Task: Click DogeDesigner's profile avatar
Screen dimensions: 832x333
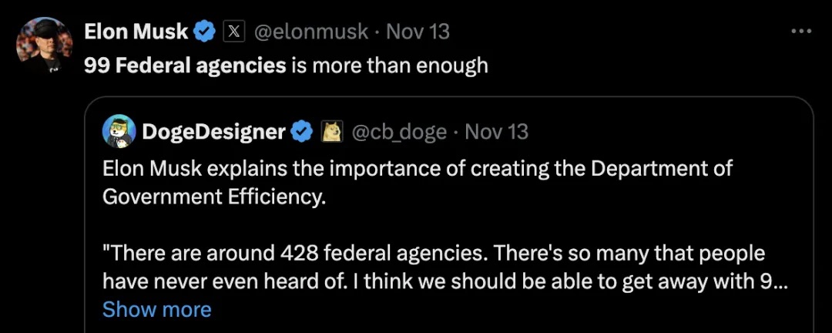Action: [119, 132]
